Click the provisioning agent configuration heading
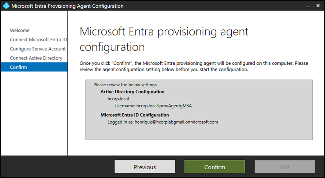This screenshot has height=178, width=325. coord(164,39)
